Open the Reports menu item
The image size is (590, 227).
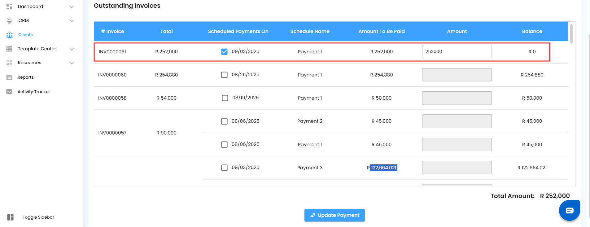click(x=26, y=77)
